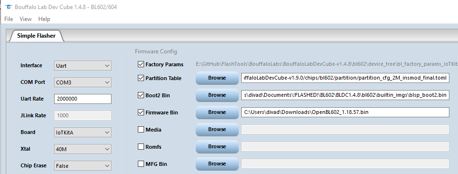Screen dimensions: 458x174
Task: Select the Simple Flasher tab
Action: tap(36, 36)
